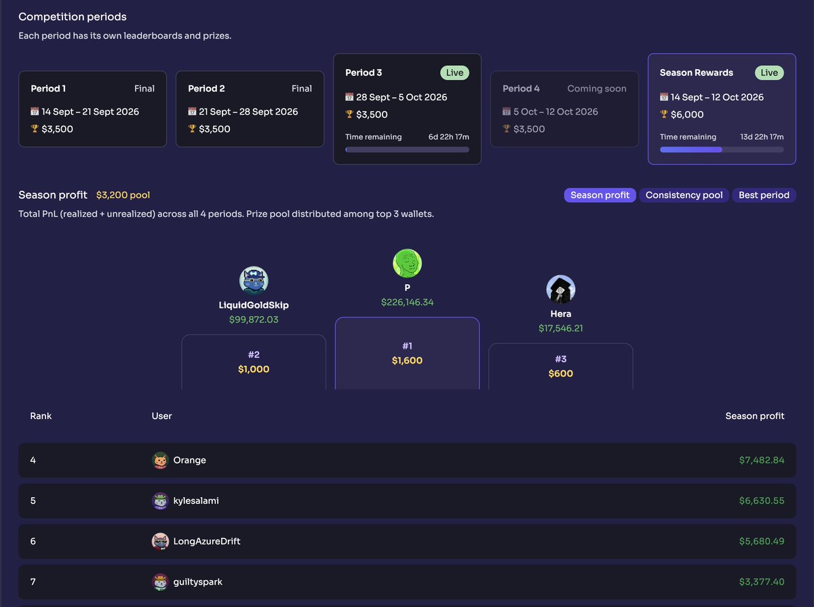Select the live Period 3 card
The image size is (814, 607).
pyautogui.click(x=407, y=109)
